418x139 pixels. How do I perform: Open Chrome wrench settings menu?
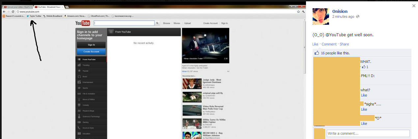point(303,12)
